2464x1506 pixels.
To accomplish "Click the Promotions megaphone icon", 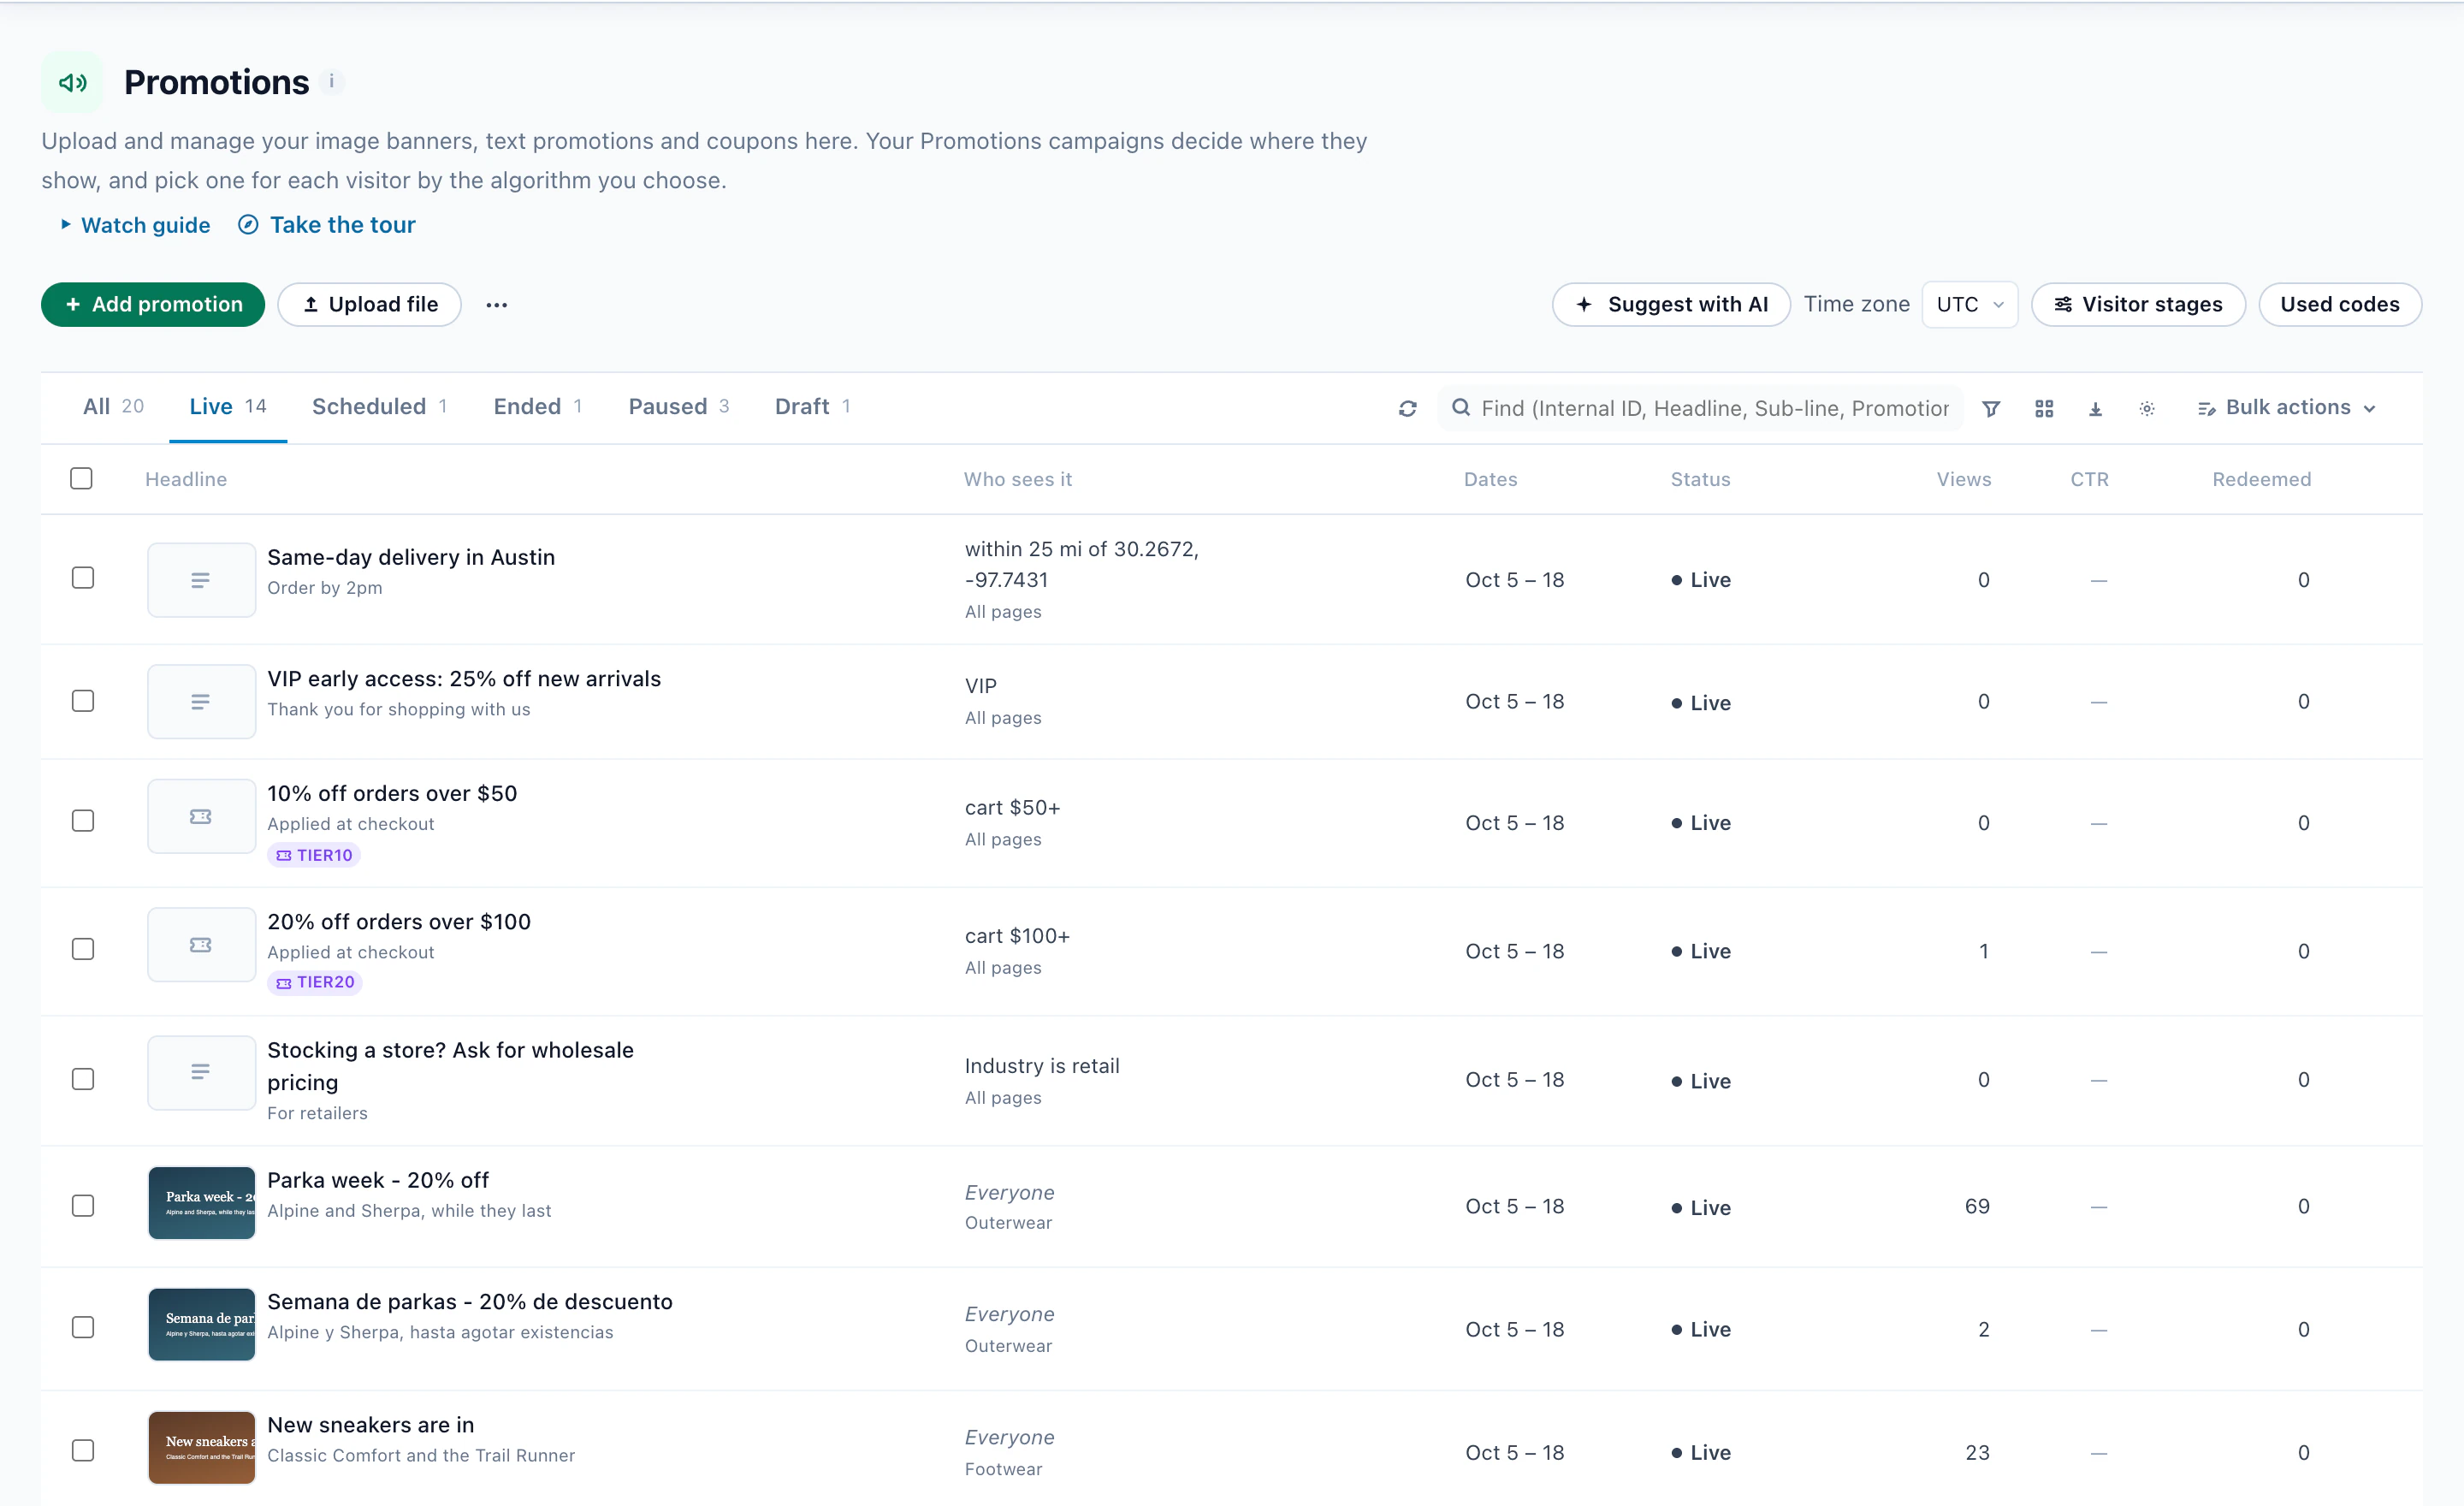I will tap(72, 82).
